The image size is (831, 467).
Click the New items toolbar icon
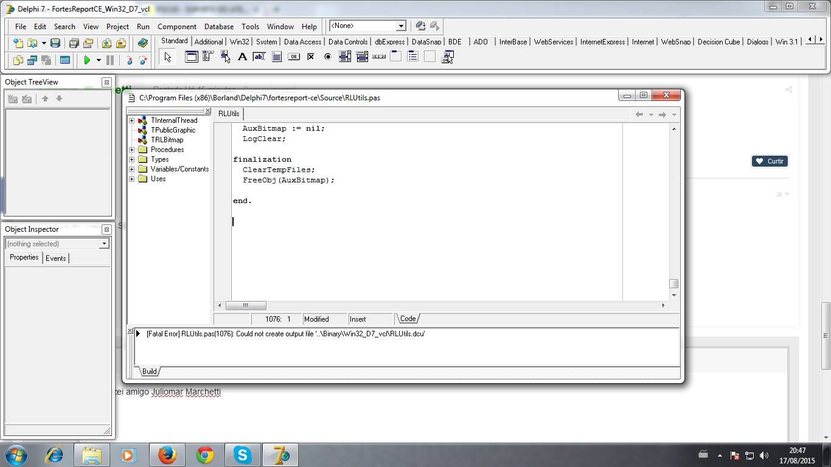pos(18,43)
